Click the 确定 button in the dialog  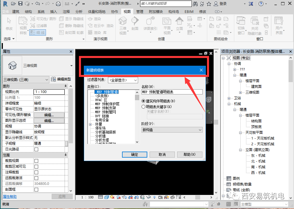[x=134, y=154]
